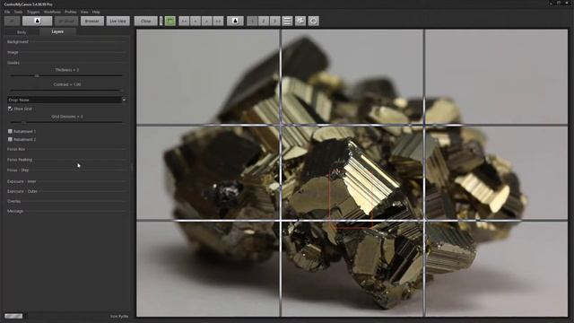
Task: Click the leftmost toolbar button before the camera button
Action: tap(12, 21)
